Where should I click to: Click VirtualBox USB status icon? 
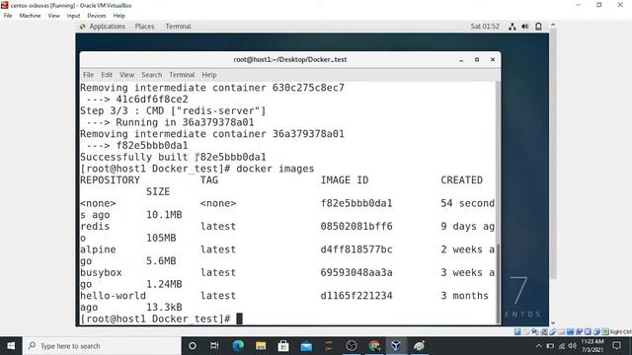[x=553, y=331]
